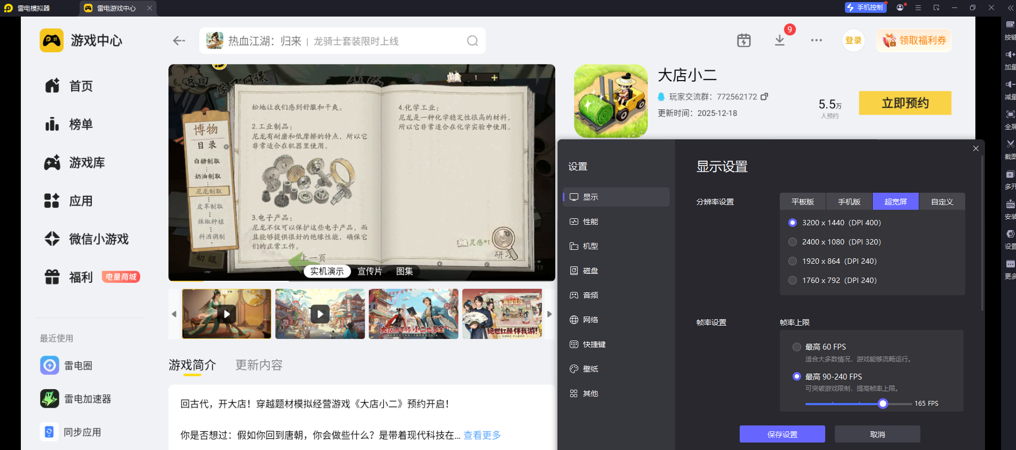Click the 领取福利券 coupon button
The height and width of the screenshot is (450, 1016).
(914, 41)
